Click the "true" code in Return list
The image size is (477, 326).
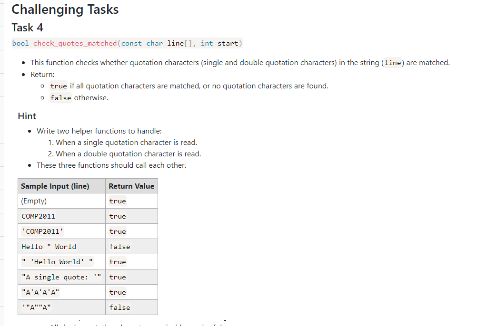(59, 86)
